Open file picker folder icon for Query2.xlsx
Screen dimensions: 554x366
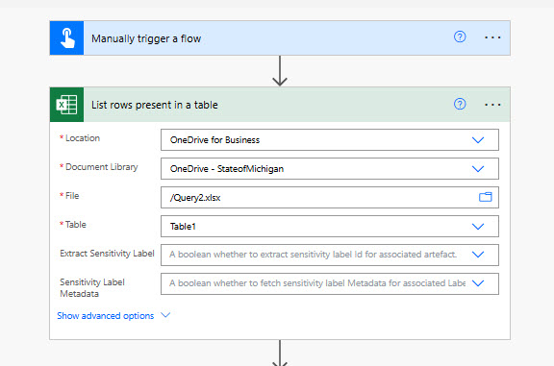pyautogui.click(x=486, y=197)
